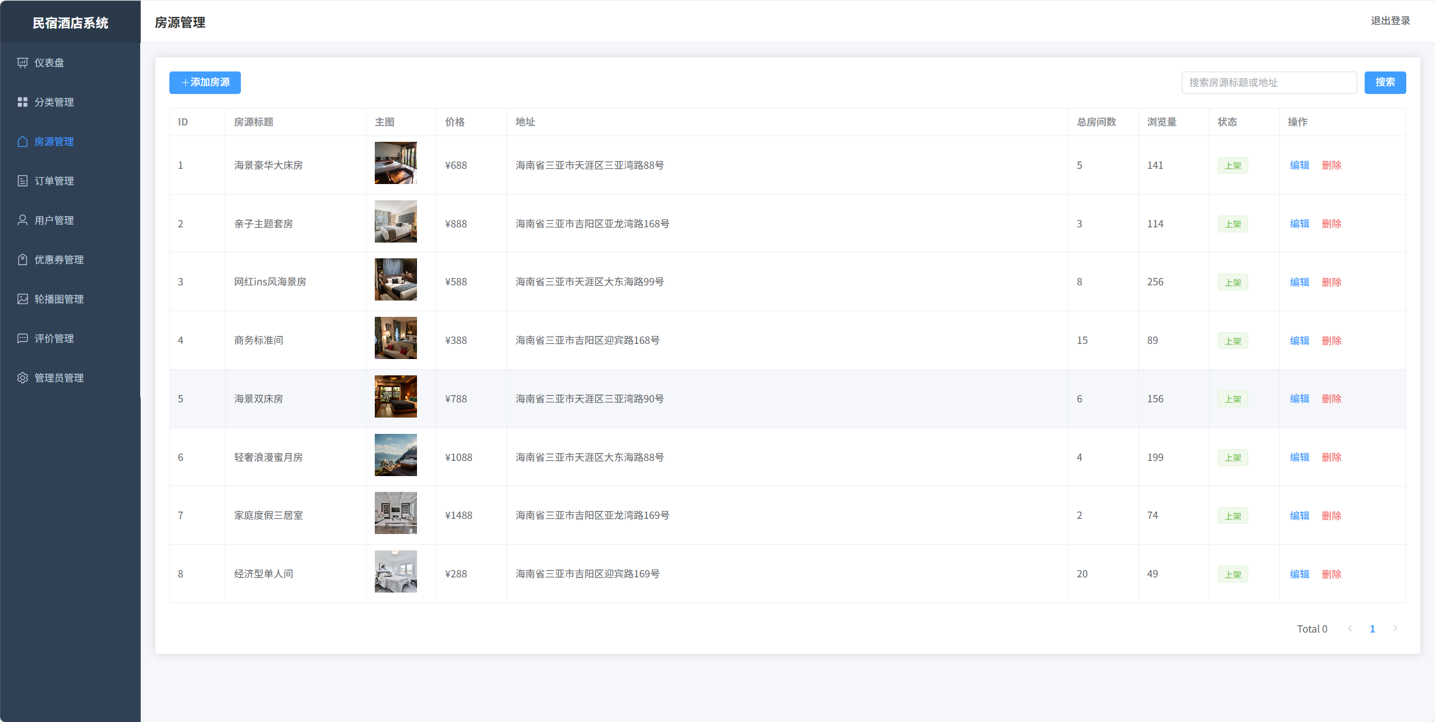Click the house icon for 房源管理
The width and height of the screenshot is (1435, 722).
[x=23, y=141]
